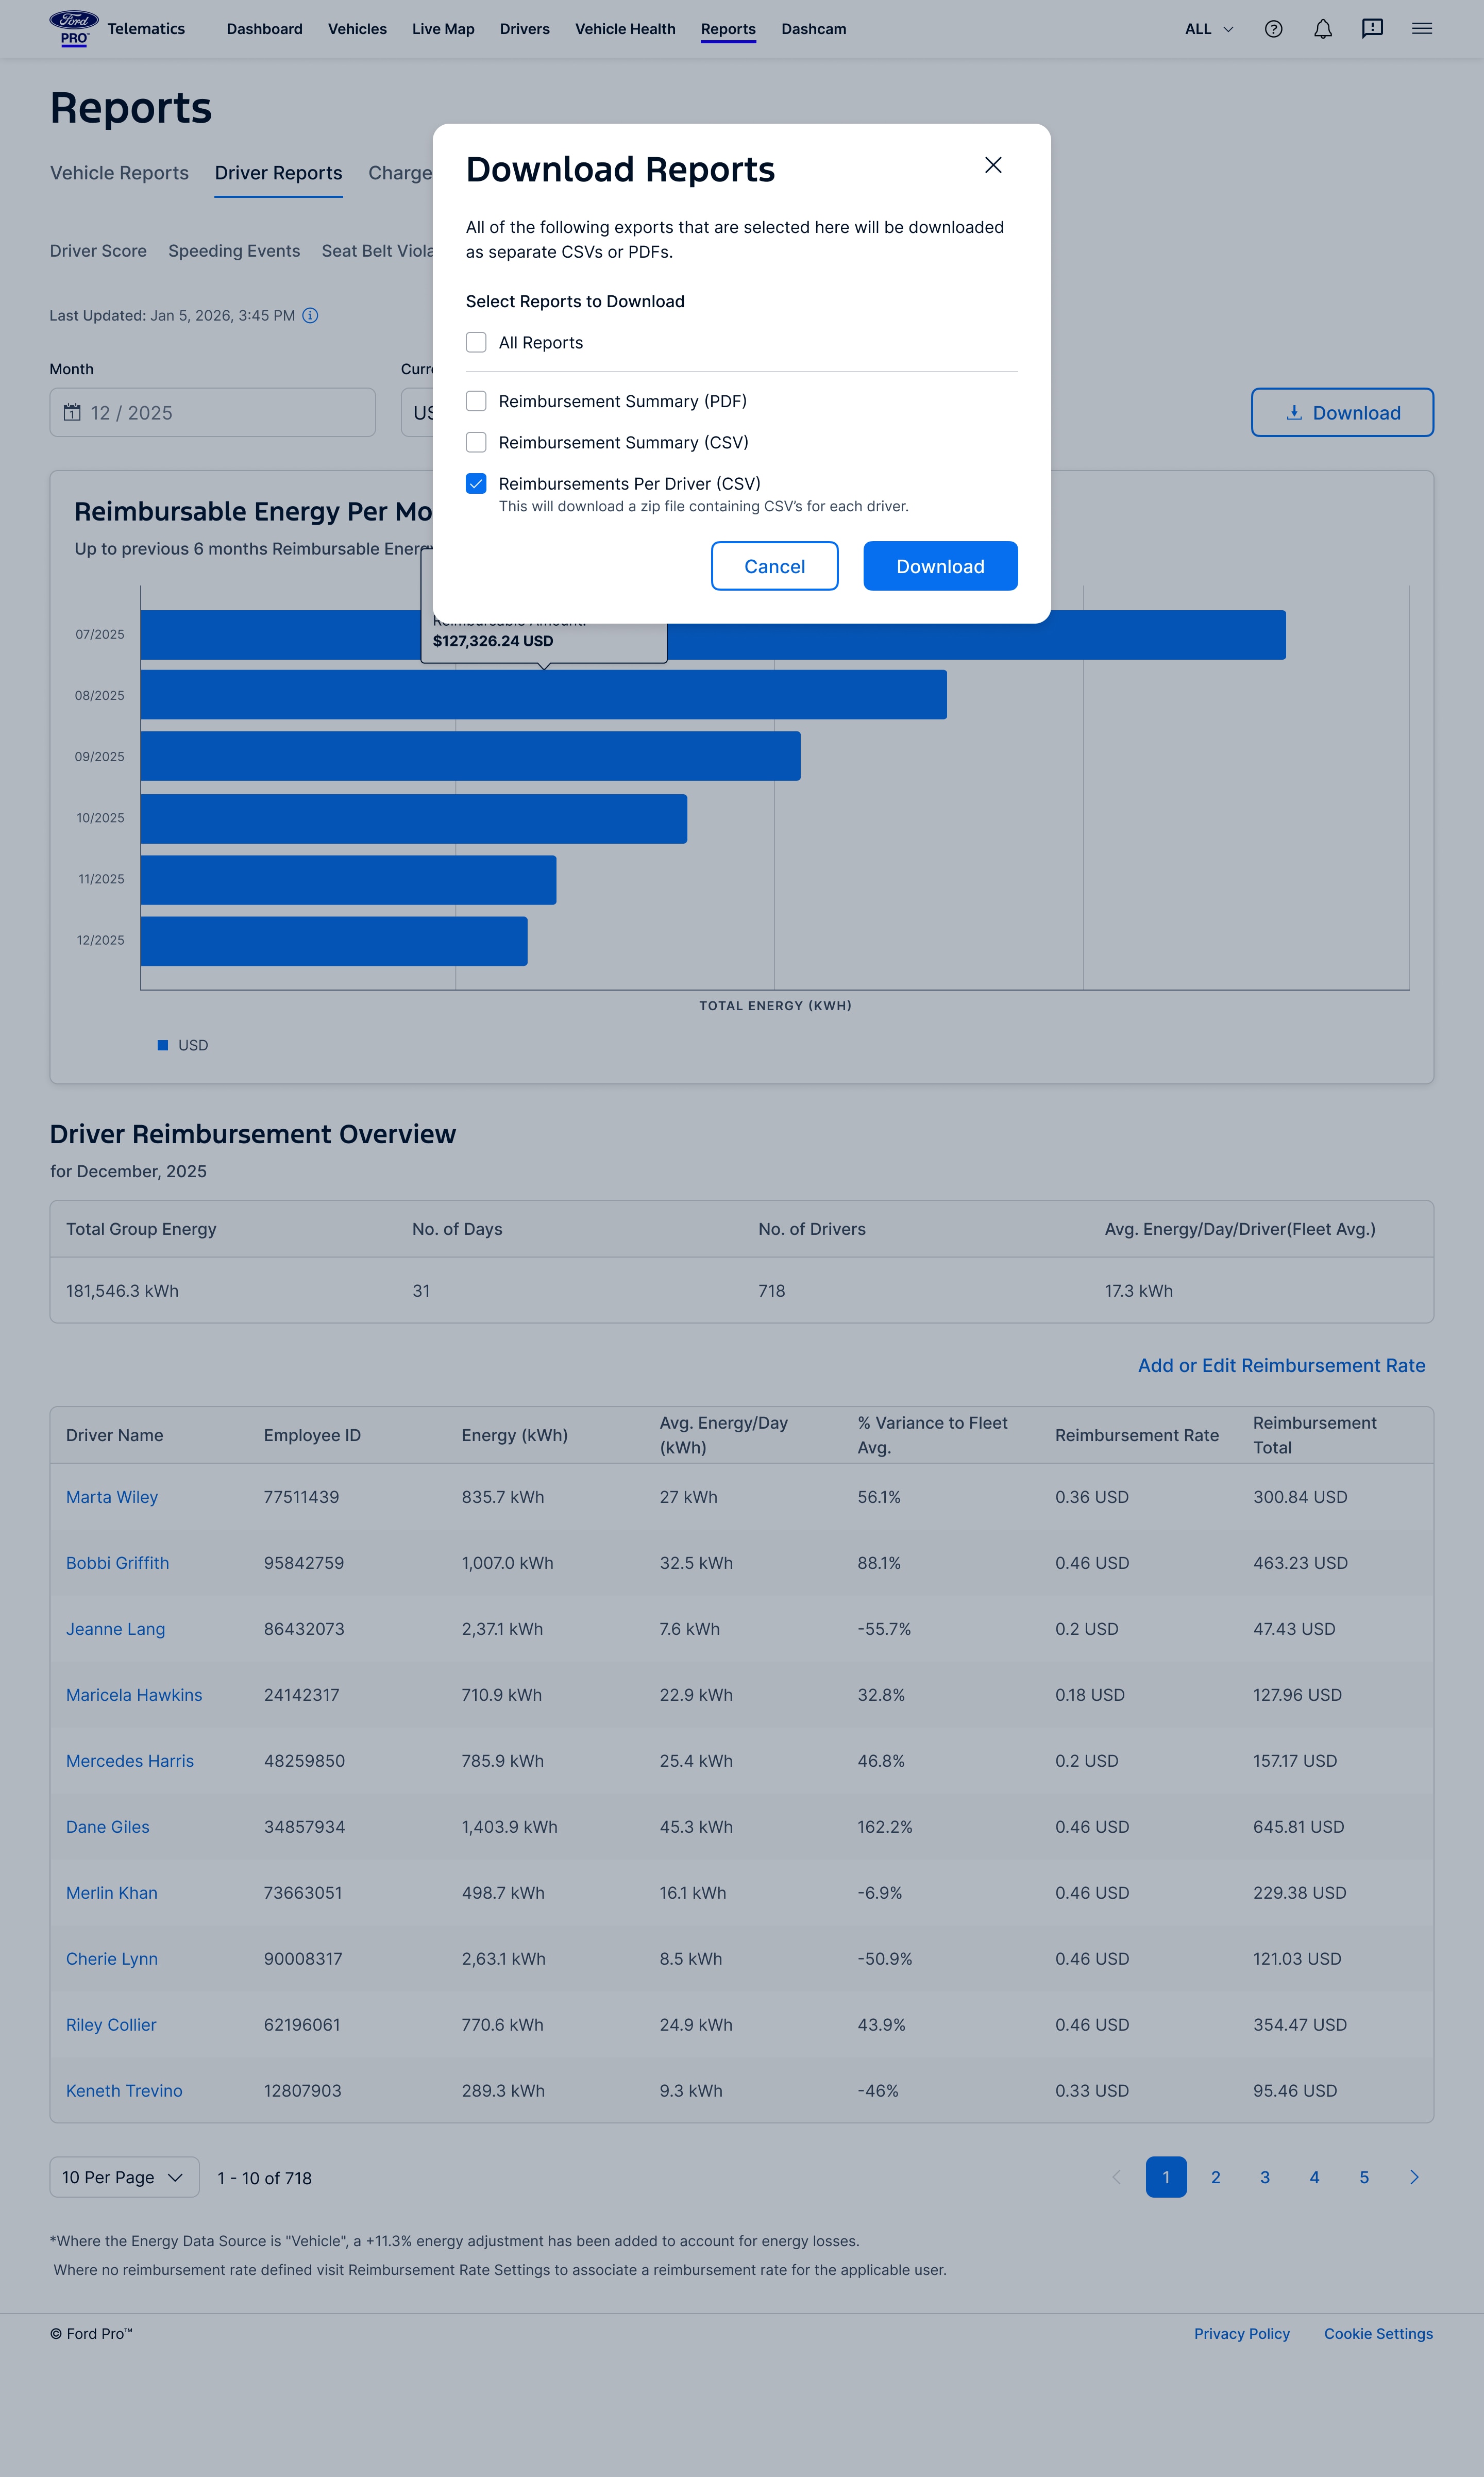Click the next page chevron in pagination
This screenshot has width=1484, height=2477.
coord(1414,2176)
